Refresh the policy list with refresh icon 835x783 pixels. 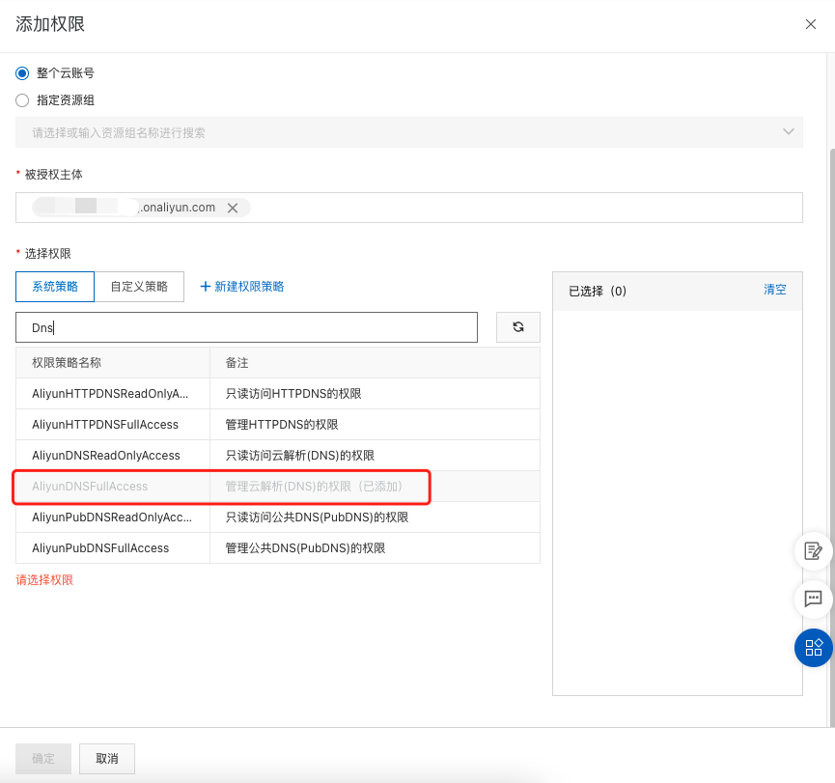pyautogui.click(x=518, y=327)
